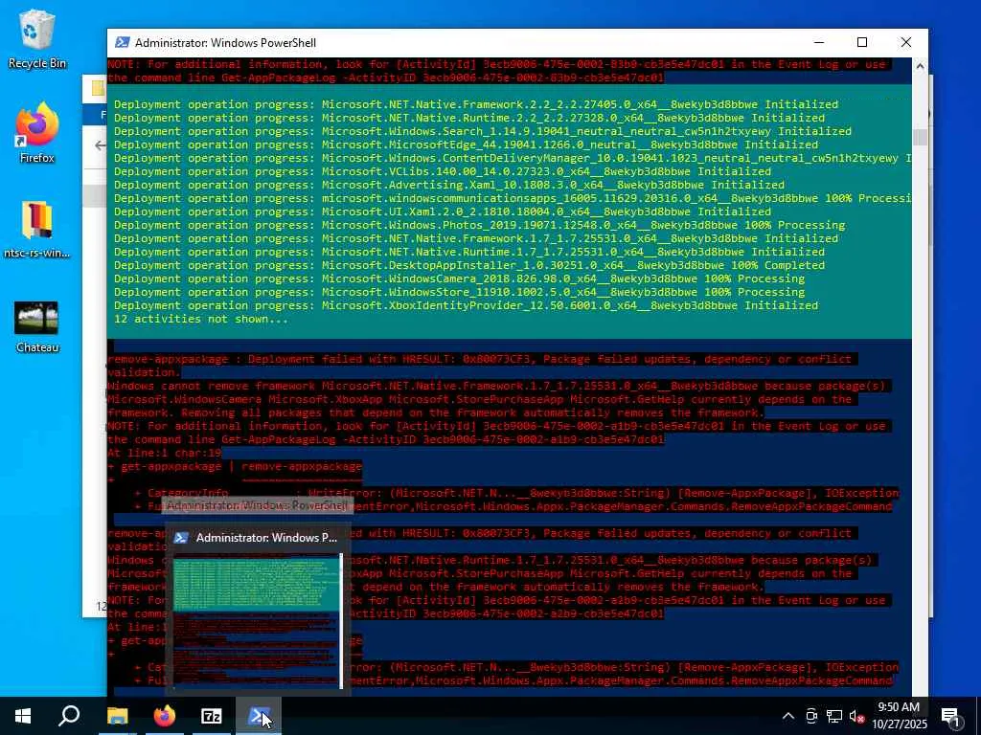This screenshot has height=735, width=981.
Task: Select the Chateau image file on desktop
Action: pyautogui.click(x=37, y=327)
